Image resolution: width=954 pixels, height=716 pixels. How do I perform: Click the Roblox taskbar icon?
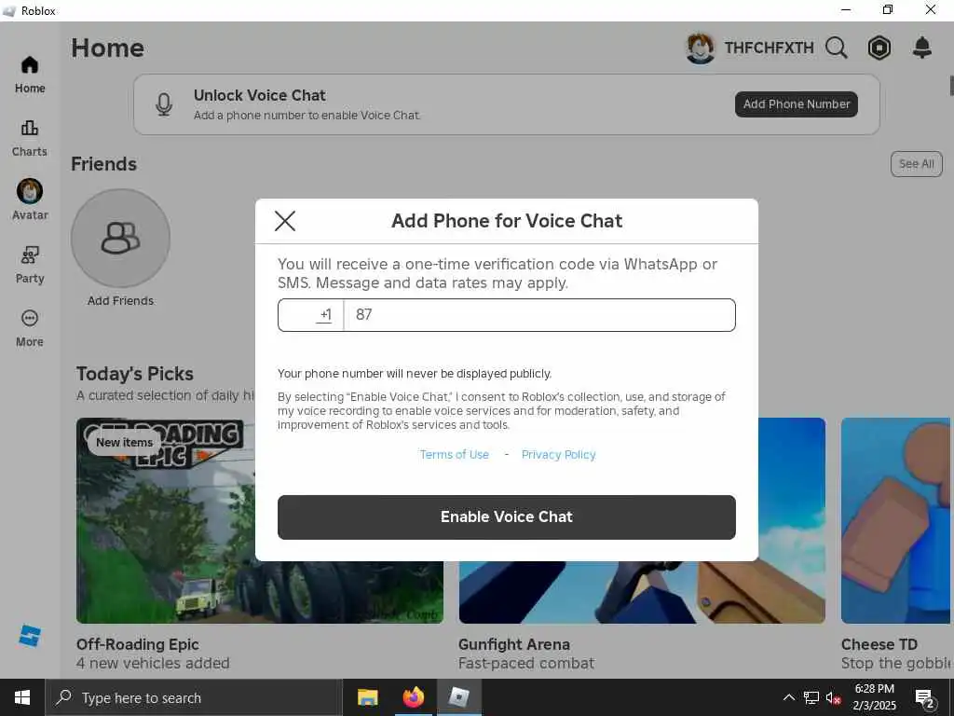458,697
